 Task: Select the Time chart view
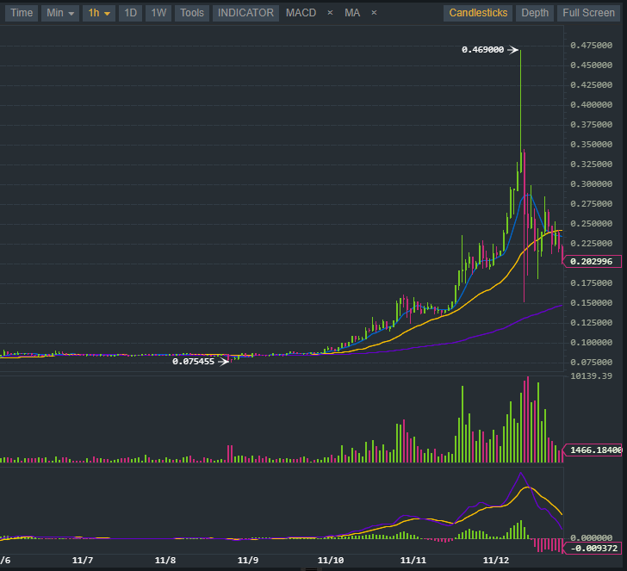point(22,13)
